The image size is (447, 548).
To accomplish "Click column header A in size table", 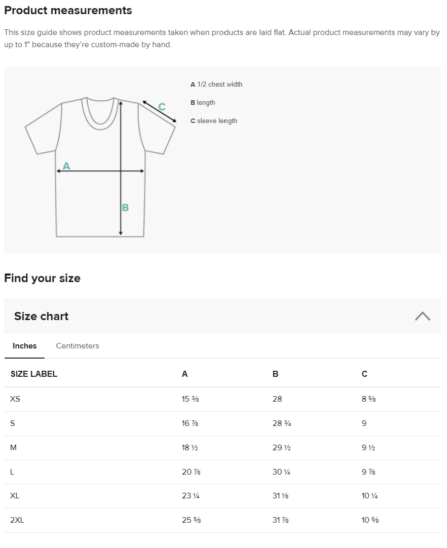I will 184,374.
